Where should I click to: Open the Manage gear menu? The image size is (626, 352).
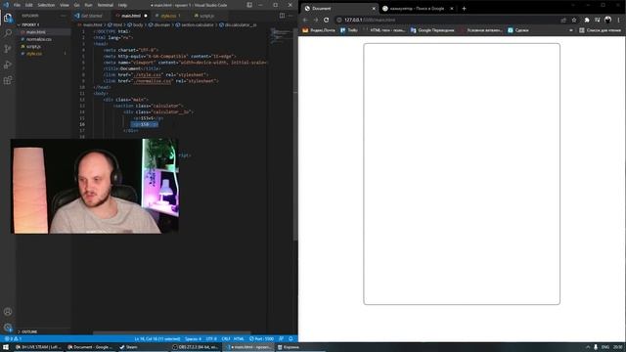pyautogui.click(x=8, y=328)
